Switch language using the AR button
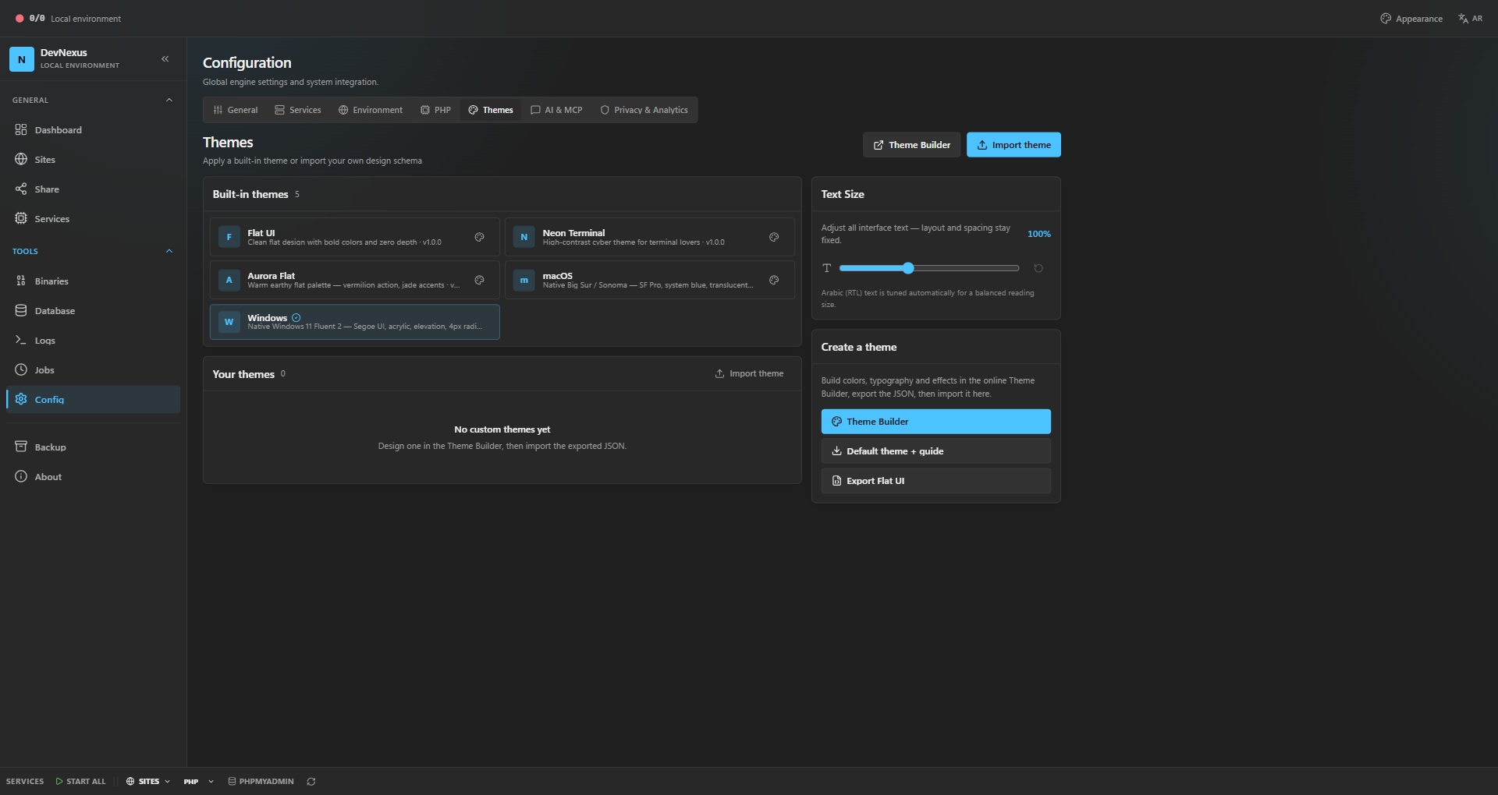 coord(1470,19)
